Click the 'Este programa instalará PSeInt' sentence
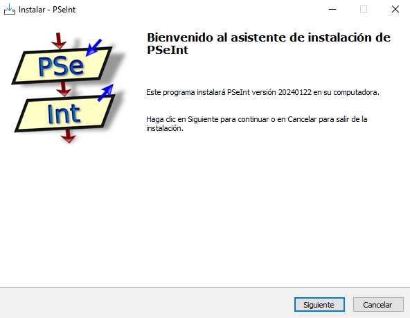The height and width of the screenshot is (318, 410). tap(262, 92)
